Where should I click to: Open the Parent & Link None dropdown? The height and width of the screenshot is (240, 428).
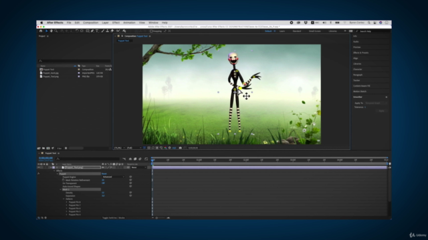pos(138,167)
